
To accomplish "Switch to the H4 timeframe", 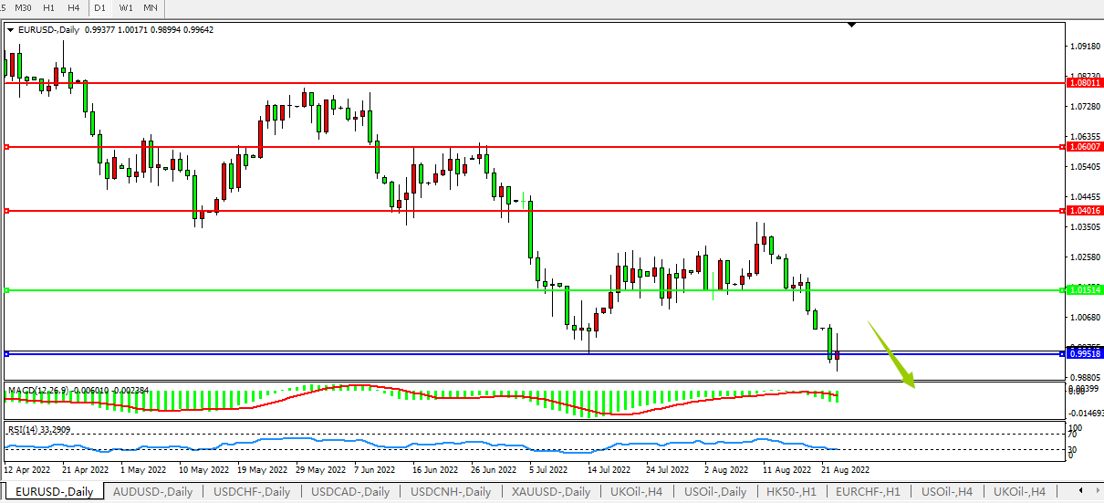I will [73, 7].
